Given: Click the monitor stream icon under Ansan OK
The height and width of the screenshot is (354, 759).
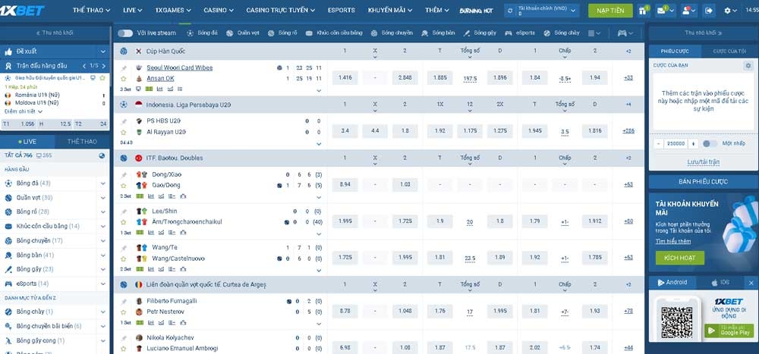Looking at the screenshot, I should [x=138, y=89].
